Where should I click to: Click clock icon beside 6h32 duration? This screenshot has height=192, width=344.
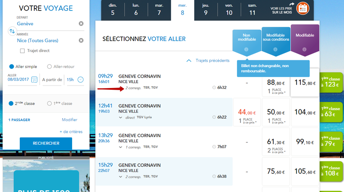coord(214,88)
